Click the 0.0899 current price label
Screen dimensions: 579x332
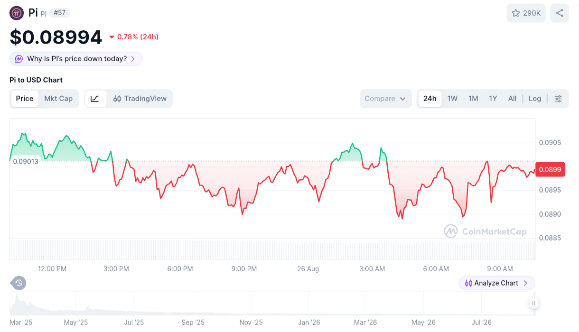[x=550, y=169]
